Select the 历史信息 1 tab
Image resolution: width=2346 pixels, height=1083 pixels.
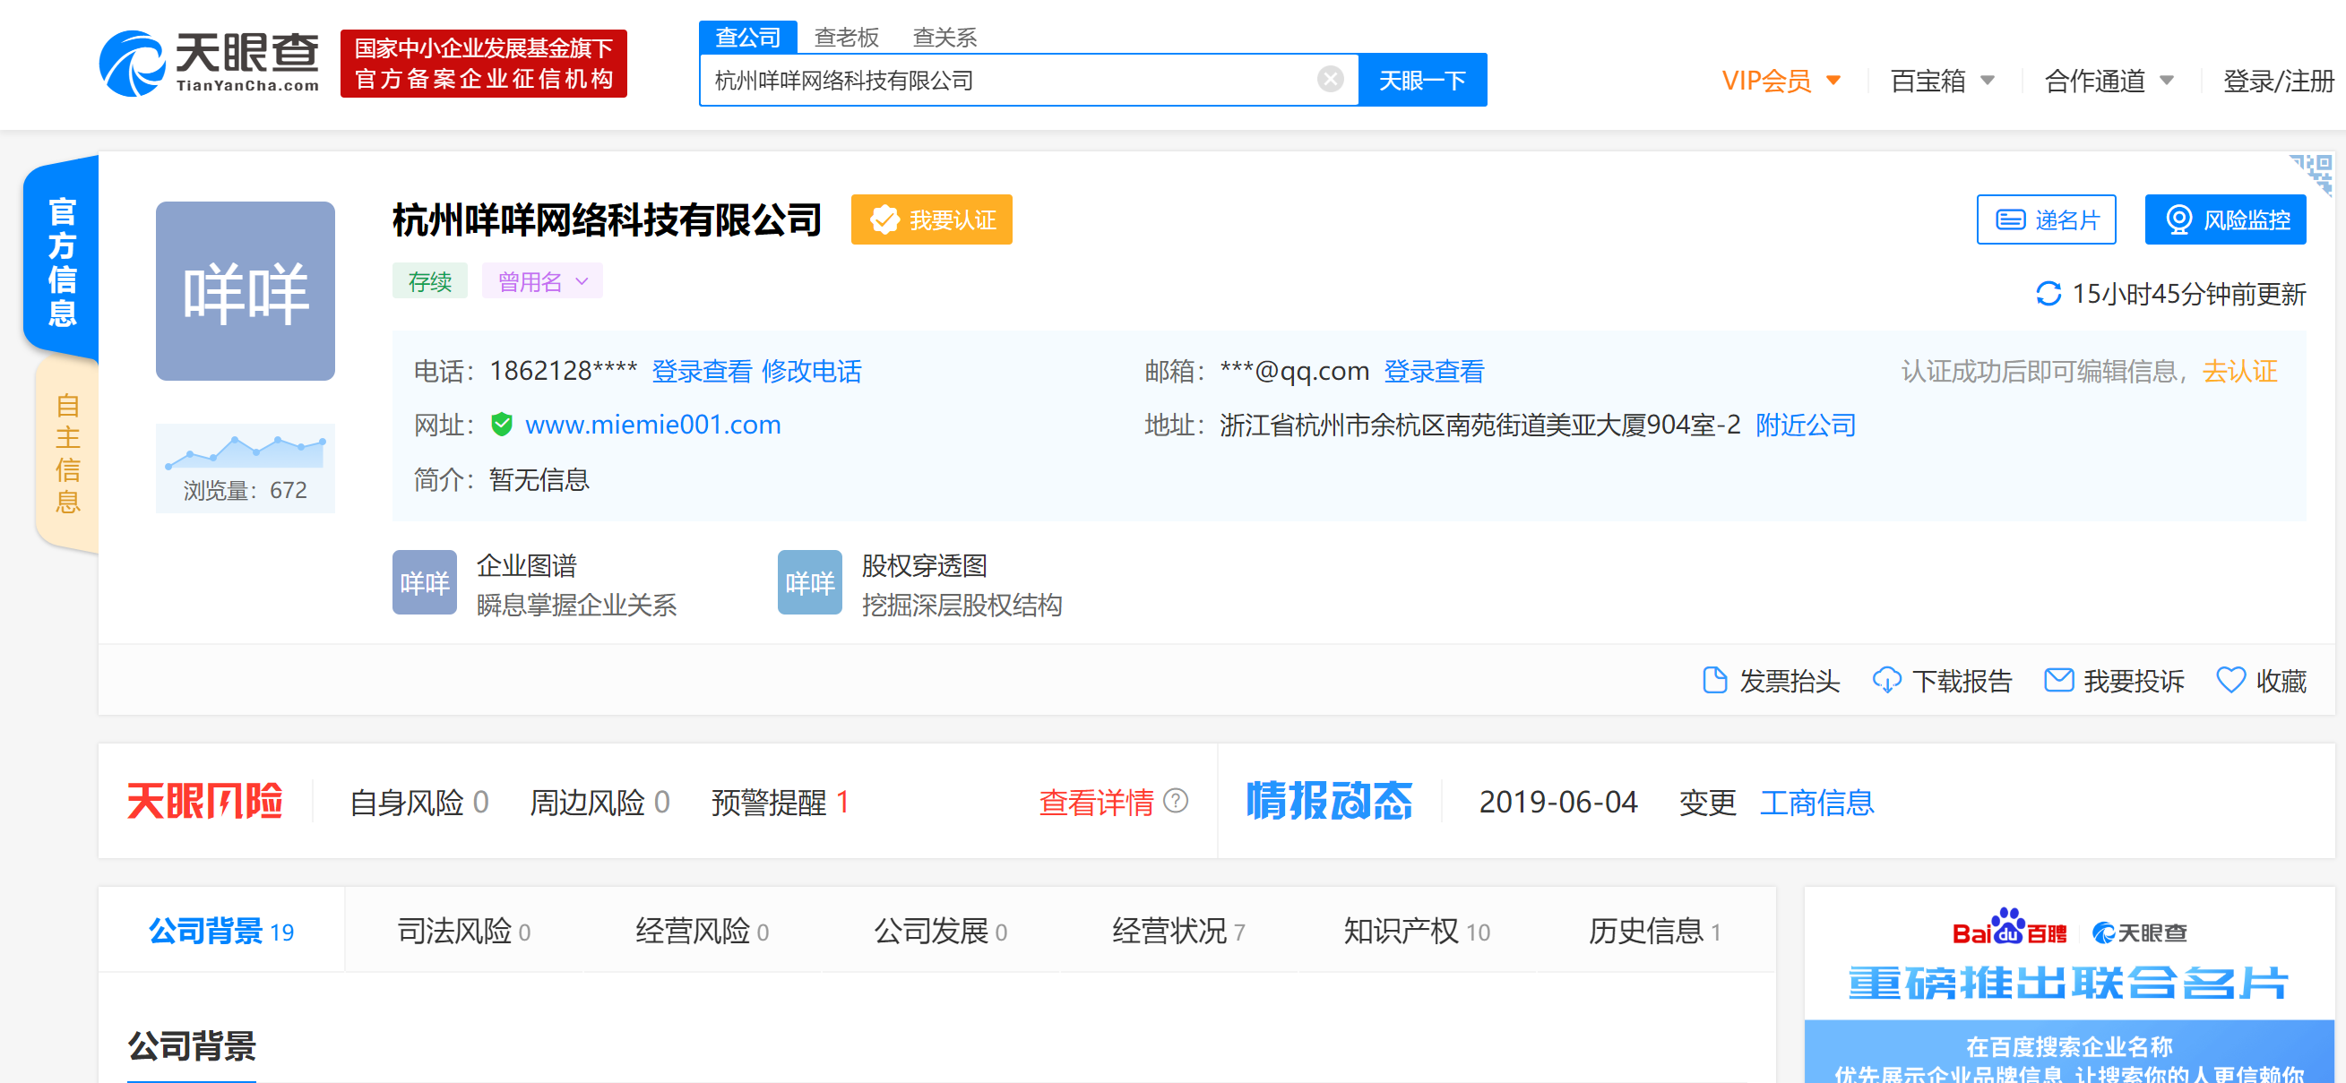tap(1656, 931)
